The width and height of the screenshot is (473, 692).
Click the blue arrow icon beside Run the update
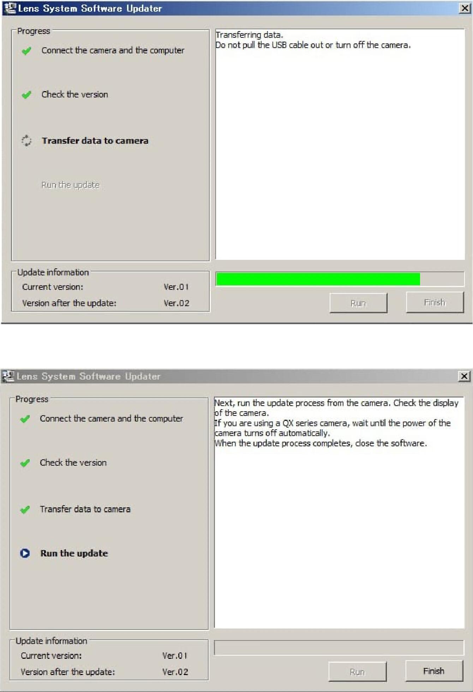(25, 553)
